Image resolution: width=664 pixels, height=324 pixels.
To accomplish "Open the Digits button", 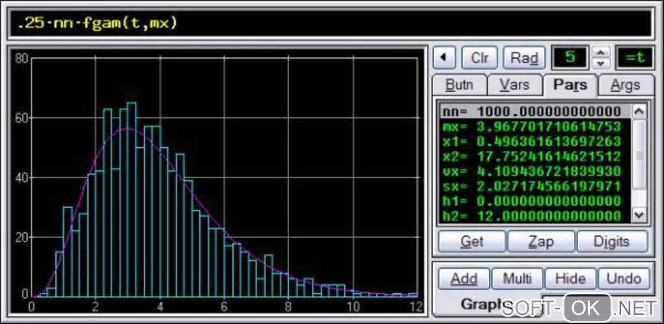I will click(x=613, y=242).
